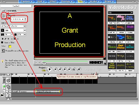139x105 pixels.
Task: Click the Play button in navigation controls
Action: (x=50, y=69)
